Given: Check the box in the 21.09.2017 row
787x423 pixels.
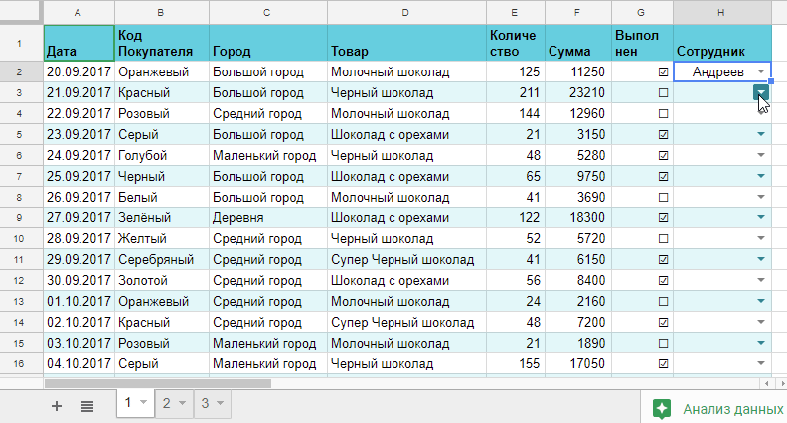Looking at the screenshot, I should pos(663,92).
